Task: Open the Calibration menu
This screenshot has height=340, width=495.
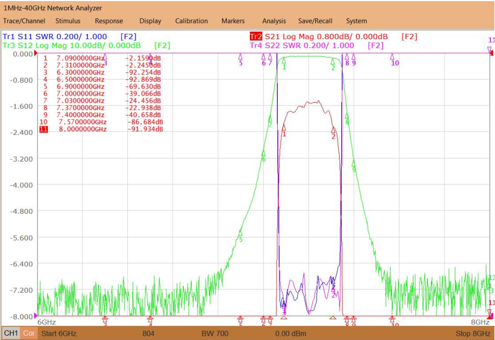Action: [191, 21]
